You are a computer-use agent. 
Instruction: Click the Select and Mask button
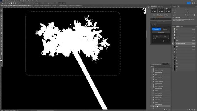tap(62, 3)
